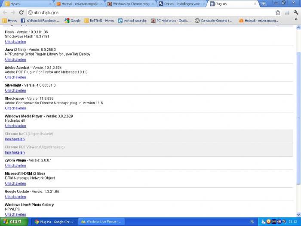
Task: Open the Windows start menu
Action: coord(14,222)
